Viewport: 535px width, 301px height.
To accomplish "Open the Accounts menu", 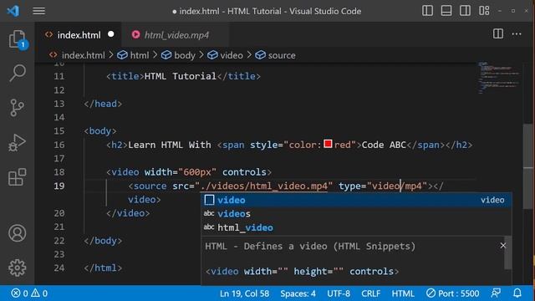I will (x=17, y=233).
